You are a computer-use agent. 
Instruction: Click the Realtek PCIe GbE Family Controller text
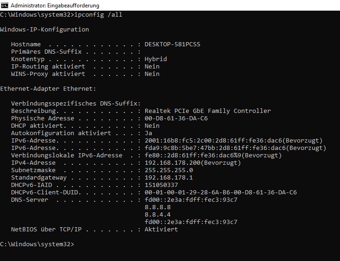[207, 111]
